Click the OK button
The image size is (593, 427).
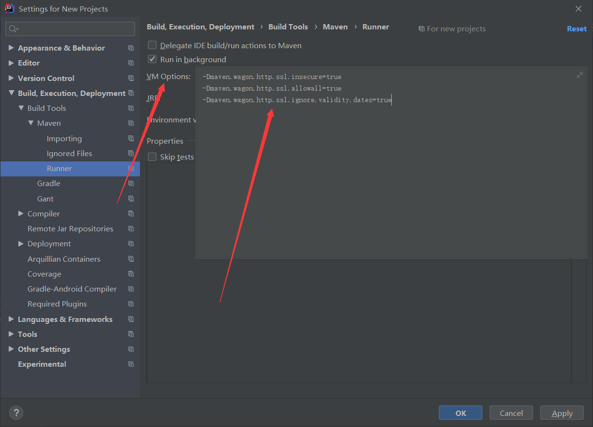tap(461, 413)
